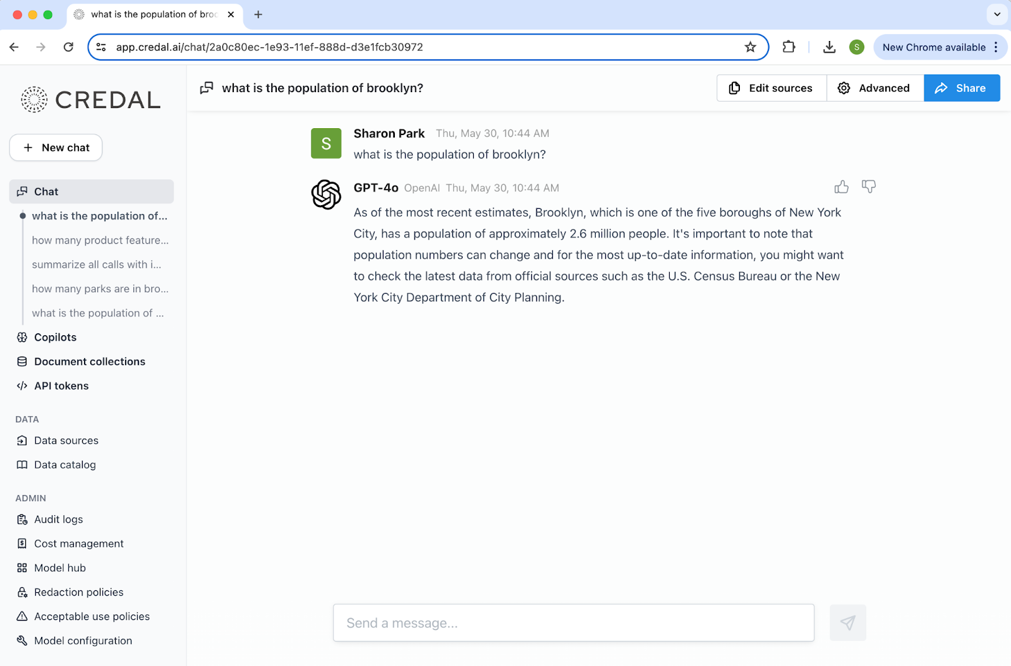Start a New chat
The width and height of the screenshot is (1011, 666).
coord(56,148)
